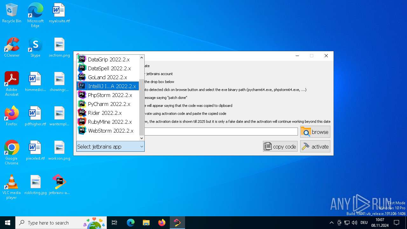Select risklisting.jpg desktop file

click(x=35, y=185)
